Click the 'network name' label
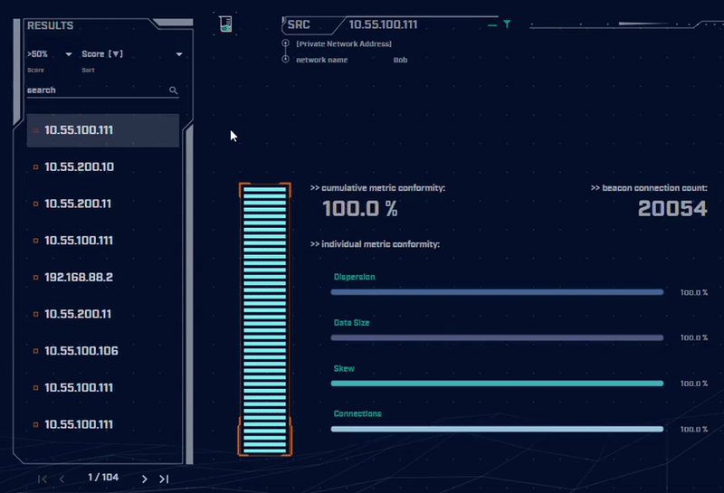724x493 pixels. tap(322, 60)
